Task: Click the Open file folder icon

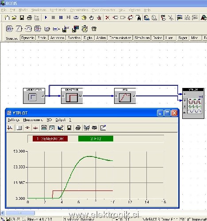Action: (14, 18)
